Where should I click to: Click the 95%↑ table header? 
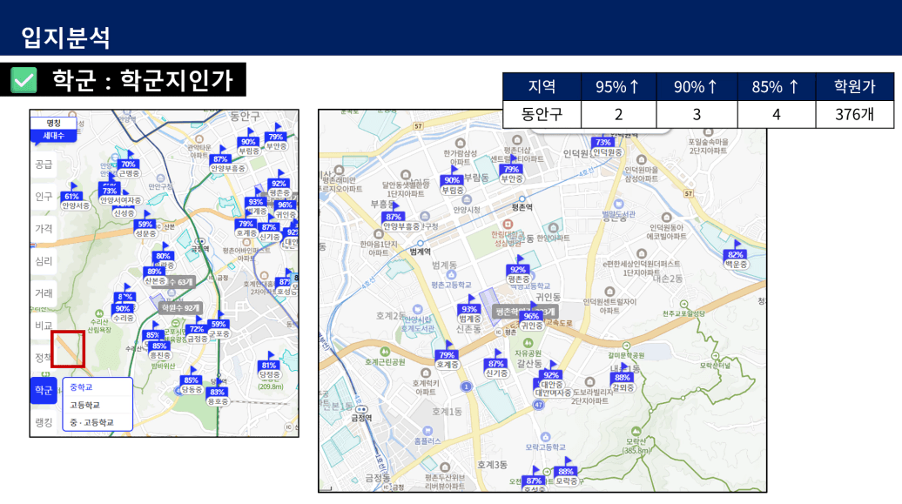click(618, 87)
